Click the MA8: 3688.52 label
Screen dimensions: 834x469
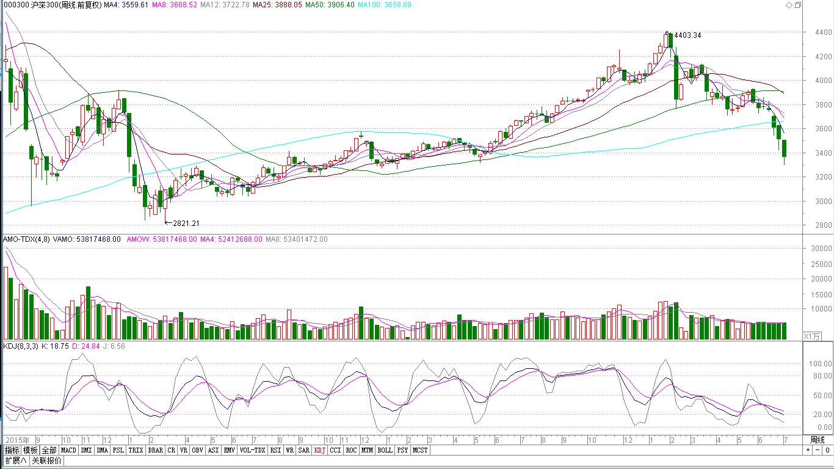pyautogui.click(x=174, y=5)
